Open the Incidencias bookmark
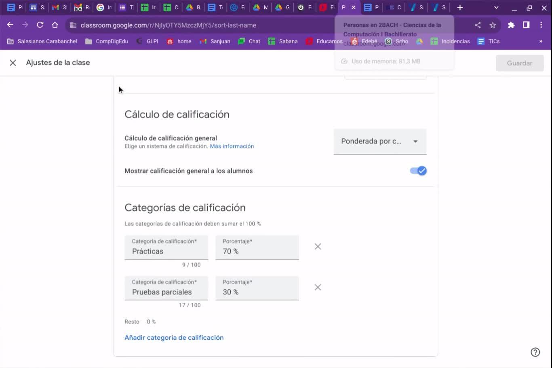The image size is (552, 368). point(450,41)
